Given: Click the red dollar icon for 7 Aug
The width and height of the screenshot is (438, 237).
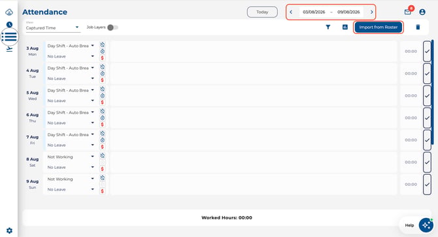Looking at the screenshot, I should coord(102,147).
